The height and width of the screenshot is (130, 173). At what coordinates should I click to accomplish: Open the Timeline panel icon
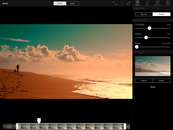point(138,3)
